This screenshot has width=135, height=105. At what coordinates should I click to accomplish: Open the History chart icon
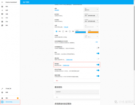click(2, 22)
